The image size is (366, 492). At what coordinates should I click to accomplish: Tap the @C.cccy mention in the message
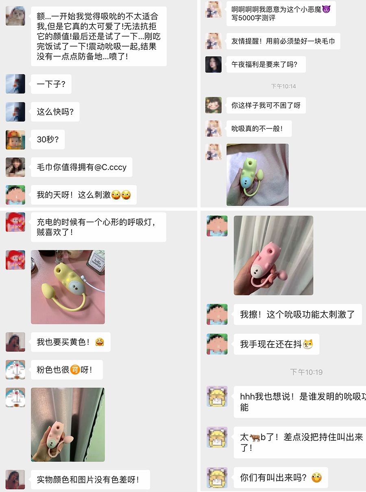[110, 167]
